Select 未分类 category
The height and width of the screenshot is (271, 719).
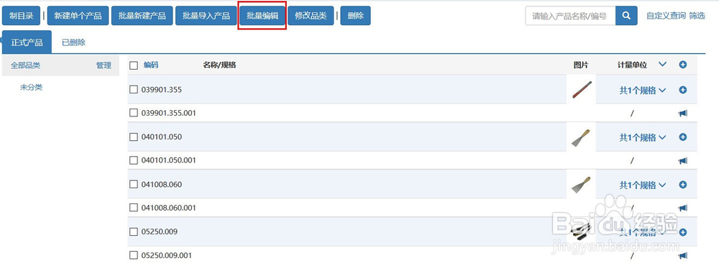click(31, 87)
